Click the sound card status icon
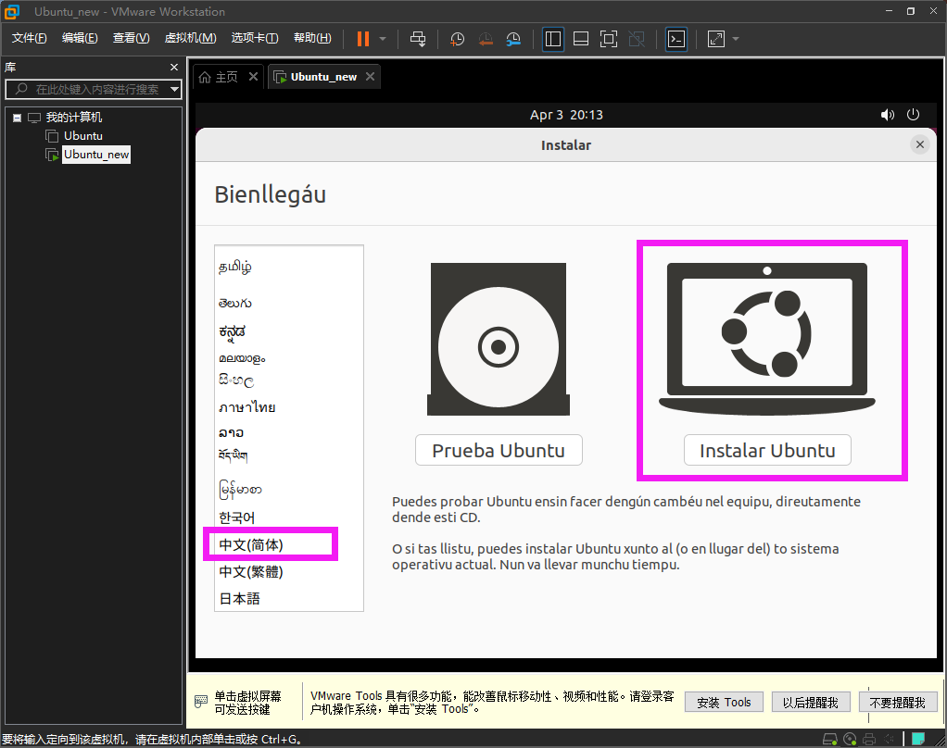947x748 pixels. pos(890,739)
